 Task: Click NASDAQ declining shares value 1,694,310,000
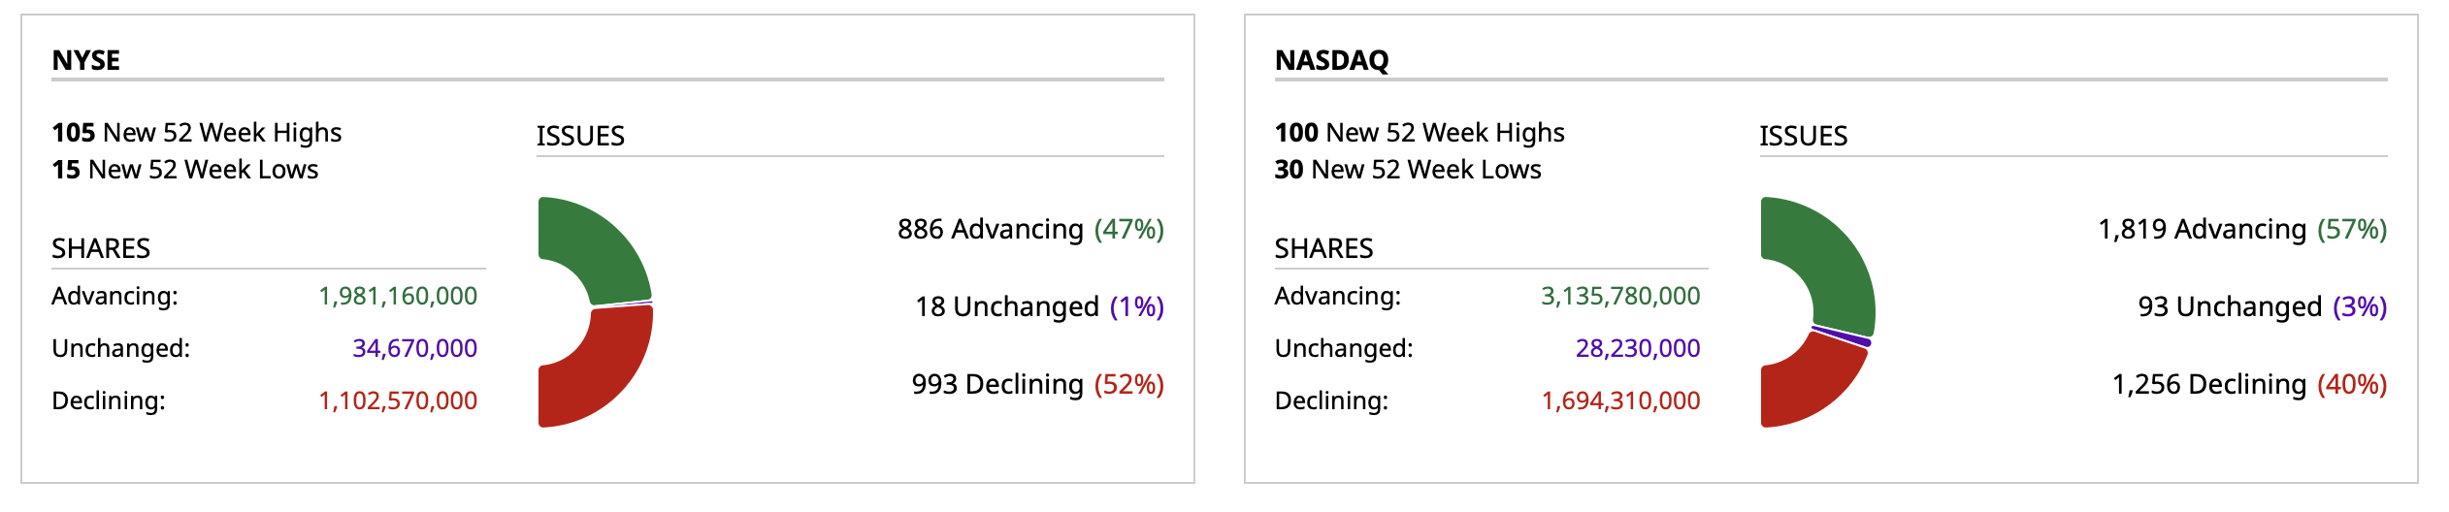point(1620,400)
